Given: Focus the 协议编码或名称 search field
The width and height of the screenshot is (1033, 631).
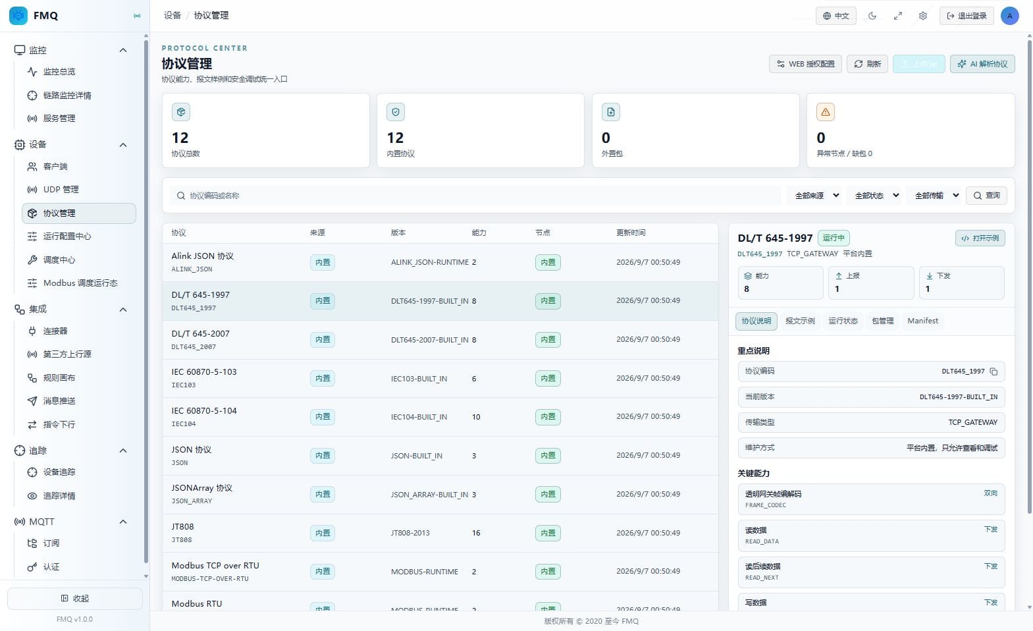Looking at the screenshot, I should click(x=476, y=196).
